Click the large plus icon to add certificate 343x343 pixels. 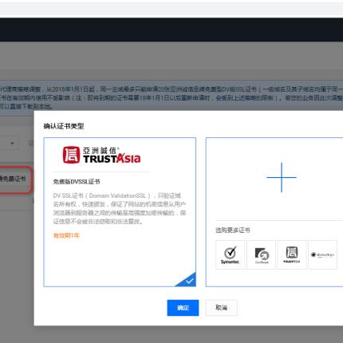[282, 177]
